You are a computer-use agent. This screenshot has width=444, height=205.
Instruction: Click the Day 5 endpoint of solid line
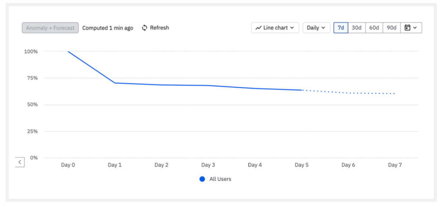click(302, 90)
